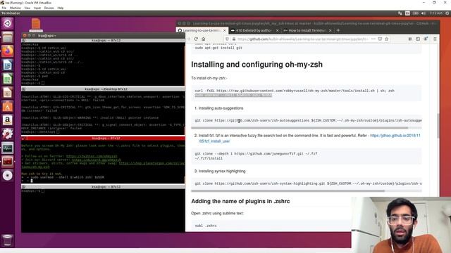Click autosuggestions code block horizontal scrollbar
Screen dimensions: 451x253
[x=299, y=128]
